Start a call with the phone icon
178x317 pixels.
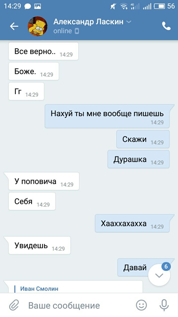166,26
